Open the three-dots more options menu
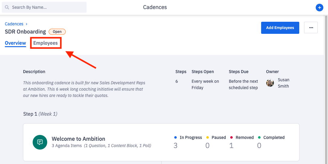This screenshot has width=328, height=164. pyautogui.click(x=311, y=27)
